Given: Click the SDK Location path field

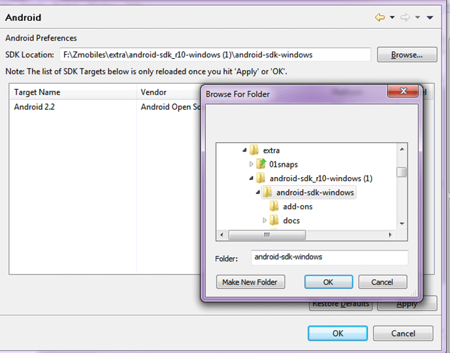Looking at the screenshot, I should click(216, 54).
